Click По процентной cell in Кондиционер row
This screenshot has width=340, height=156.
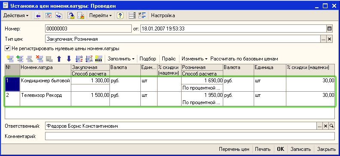point(202,88)
